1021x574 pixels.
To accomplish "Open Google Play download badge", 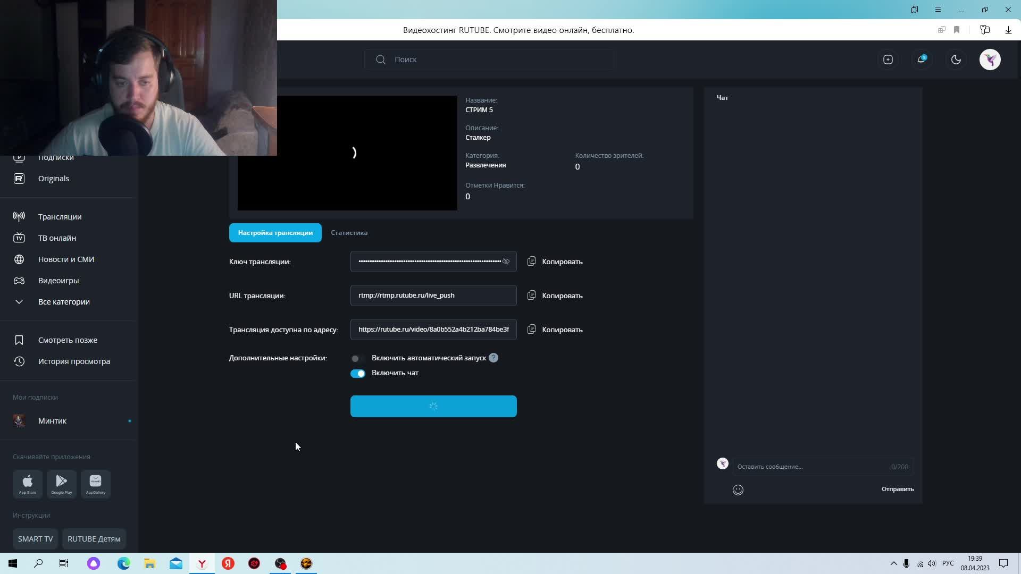I will tap(62, 484).
